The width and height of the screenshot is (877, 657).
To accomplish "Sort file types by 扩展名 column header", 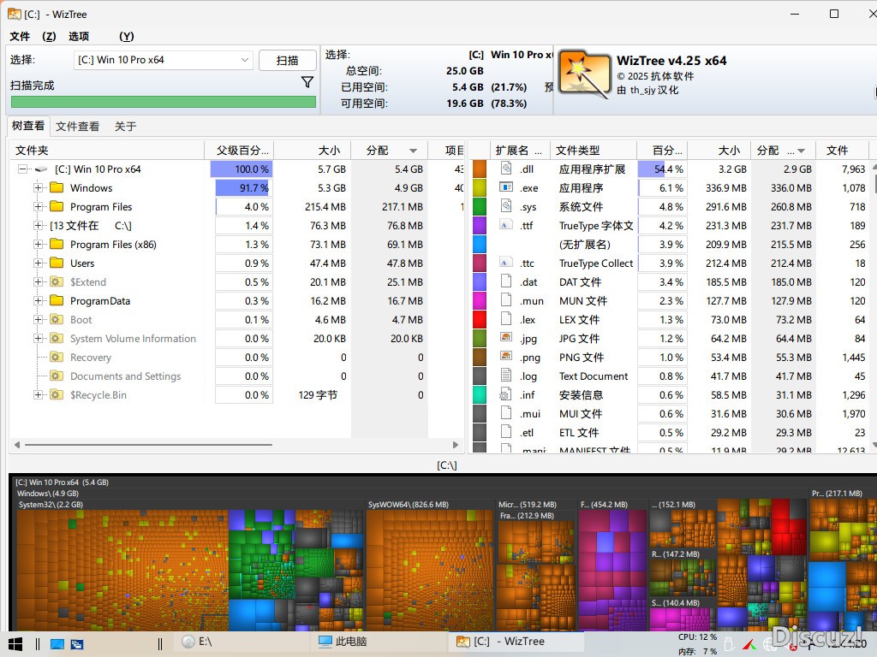I will coord(519,151).
